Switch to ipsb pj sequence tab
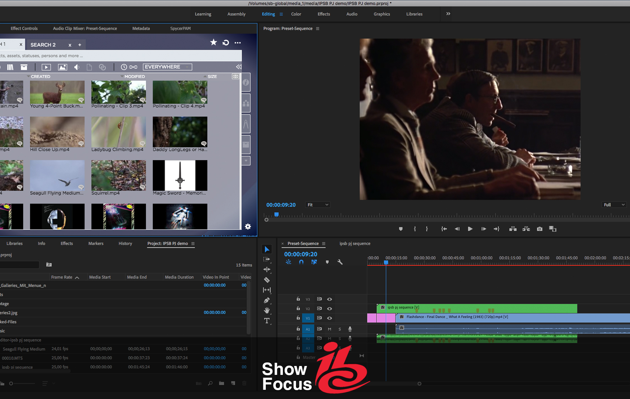This screenshot has height=399, width=630. pos(355,244)
